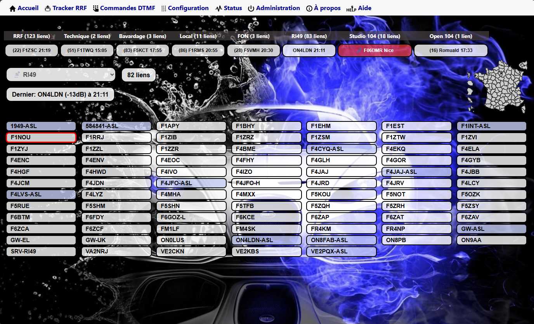
Task: Click the F1ZSC 21:19 RRF button
Action: click(x=31, y=50)
